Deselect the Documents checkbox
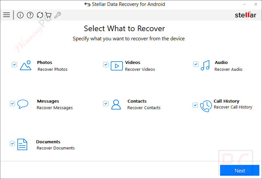The height and width of the screenshot is (179, 262). tap(12, 144)
